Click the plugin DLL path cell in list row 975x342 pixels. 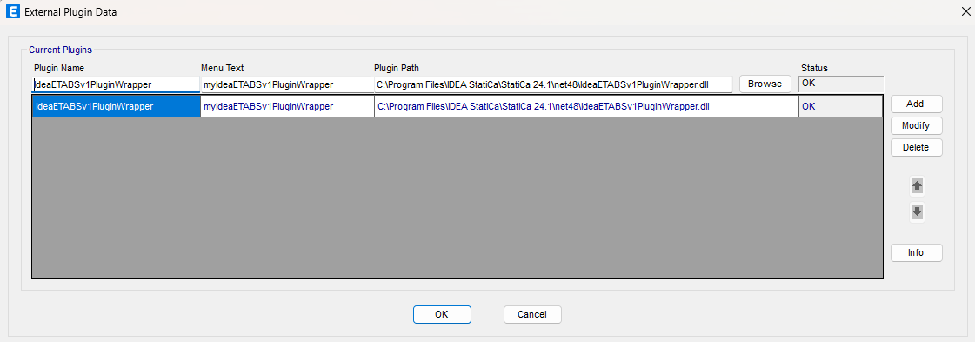click(x=586, y=106)
